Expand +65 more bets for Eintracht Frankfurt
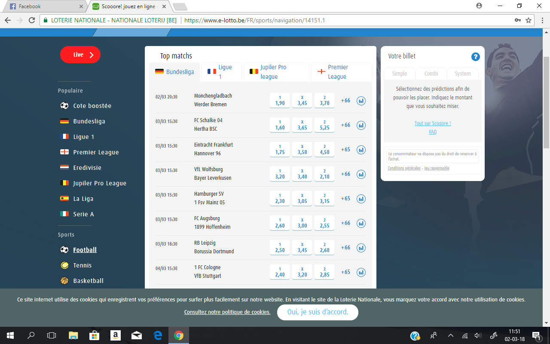The height and width of the screenshot is (344, 550). (345, 150)
